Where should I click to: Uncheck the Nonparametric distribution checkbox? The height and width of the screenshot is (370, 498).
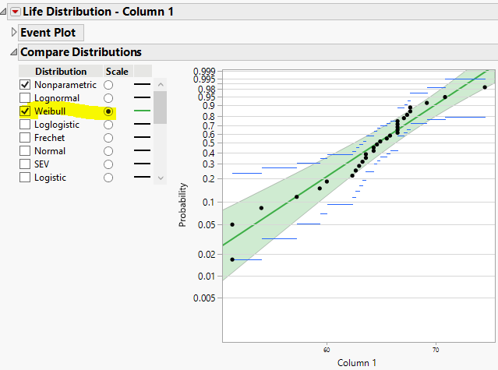[25, 85]
